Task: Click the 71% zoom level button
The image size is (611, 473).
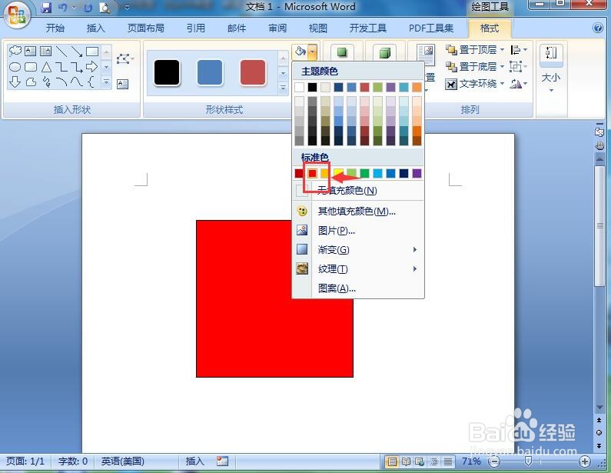Action: pos(471,461)
